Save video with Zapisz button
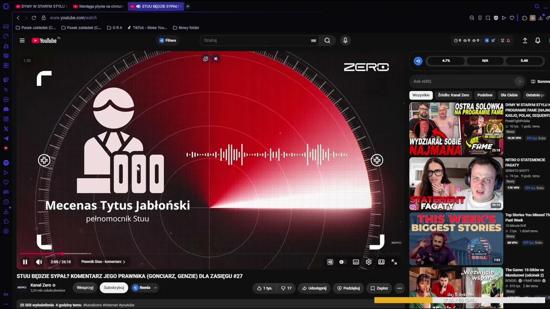550x309 pixels. tap(379, 288)
